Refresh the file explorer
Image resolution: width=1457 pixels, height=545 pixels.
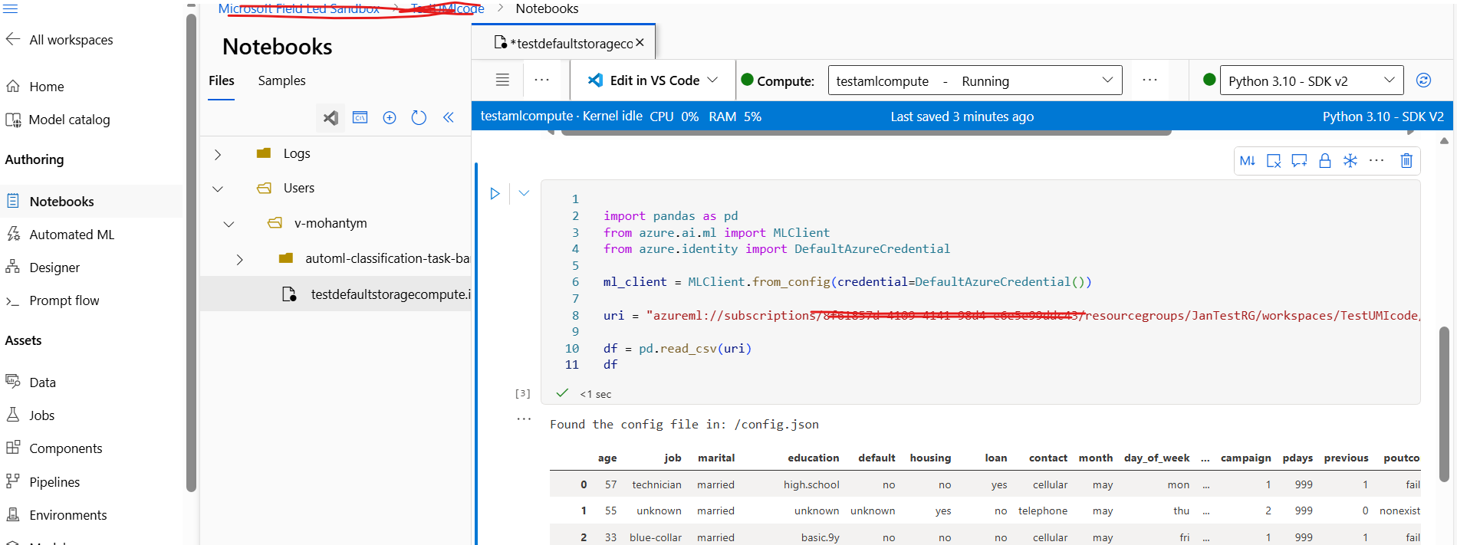coord(419,117)
